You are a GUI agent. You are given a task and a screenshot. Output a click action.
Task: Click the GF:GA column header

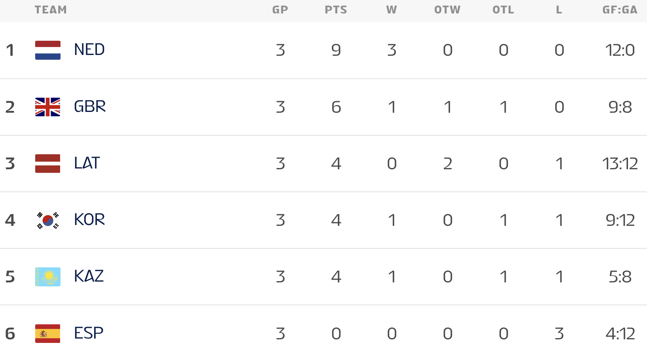tap(620, 10)
